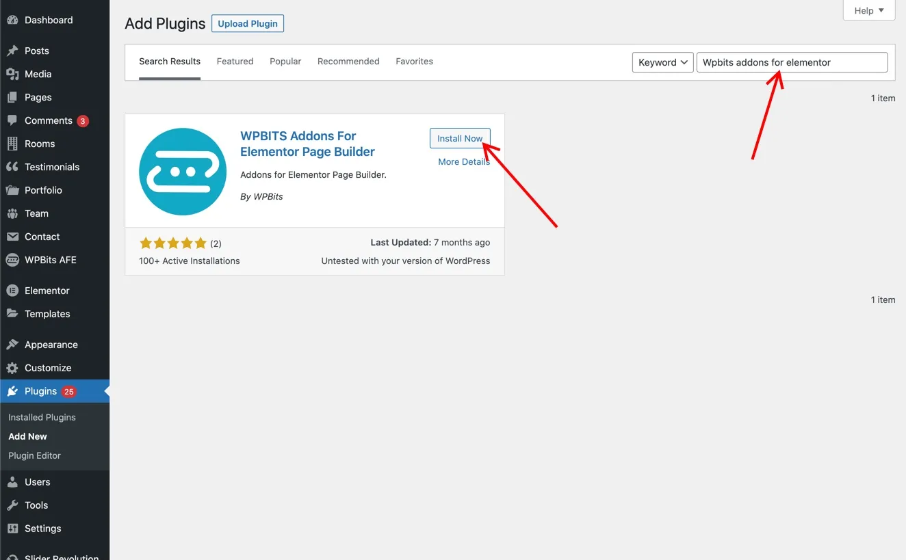Click the Plugins plug icon
The height and width of the screenshot is (560, 906).
[x=12, y=391]
